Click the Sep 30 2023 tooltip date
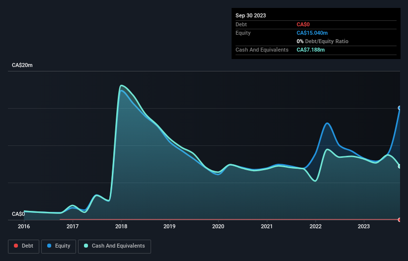This screenshot has height=261, width=408. click(x=250, y=15)
